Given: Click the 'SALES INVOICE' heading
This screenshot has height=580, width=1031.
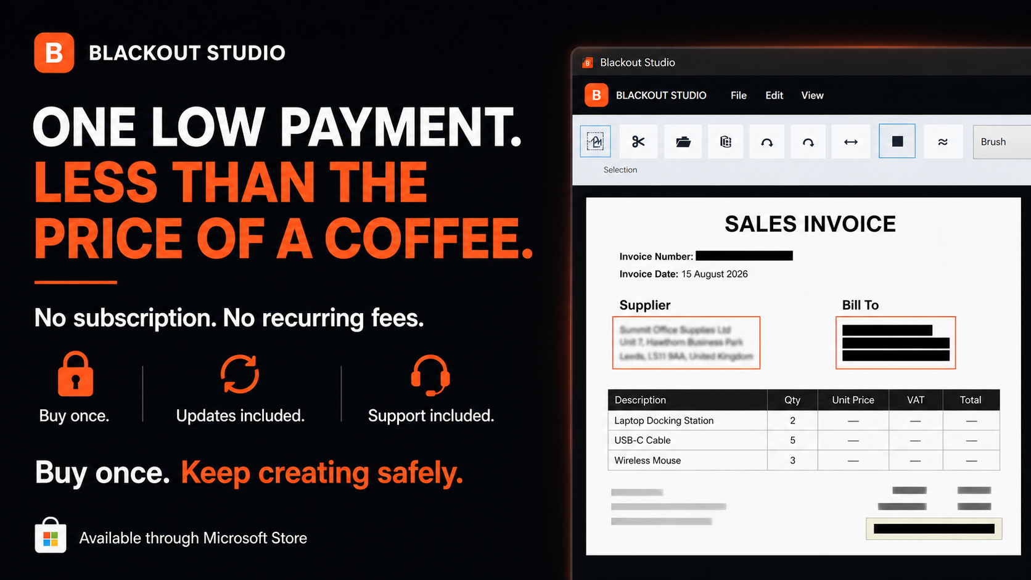Looking at the screenshot, I should pos(810,224).
